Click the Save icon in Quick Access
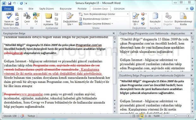The width and height of the screenshot is (196, 120). coord(9,3)
